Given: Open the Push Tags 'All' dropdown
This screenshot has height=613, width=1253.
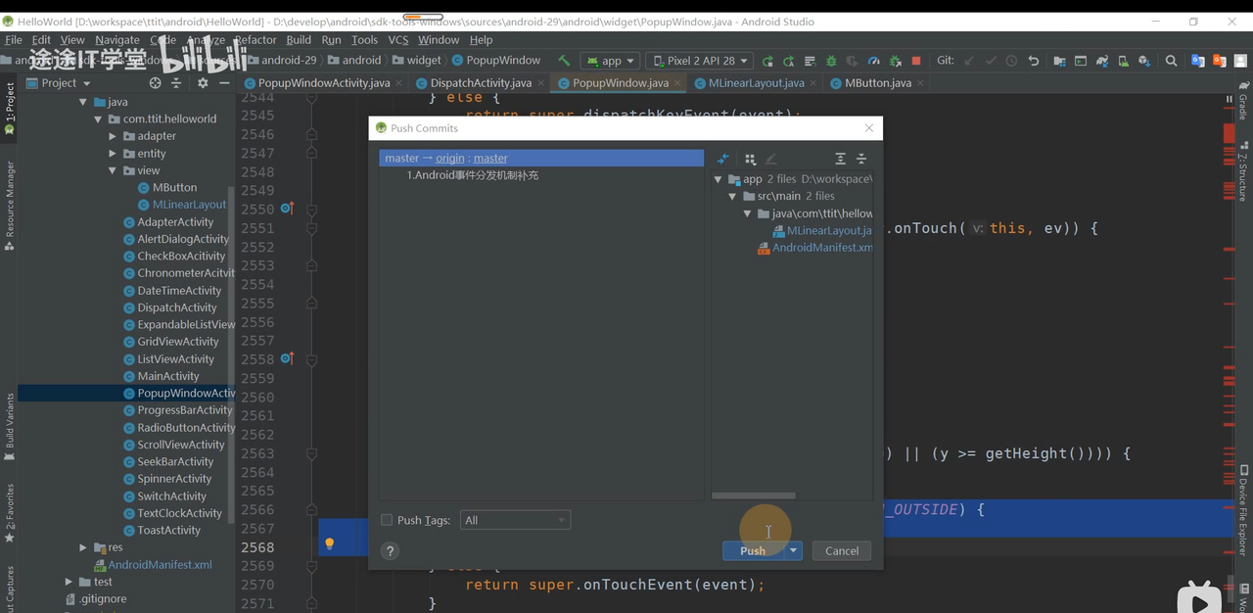Looking at the screenshot, I should tap(515, 520).
